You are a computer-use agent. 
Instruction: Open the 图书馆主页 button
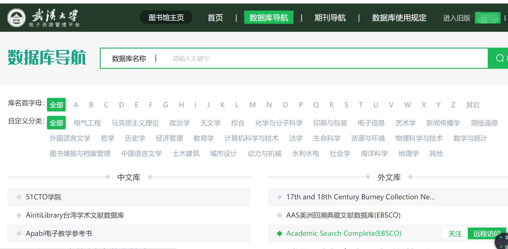tap(166, 18)
